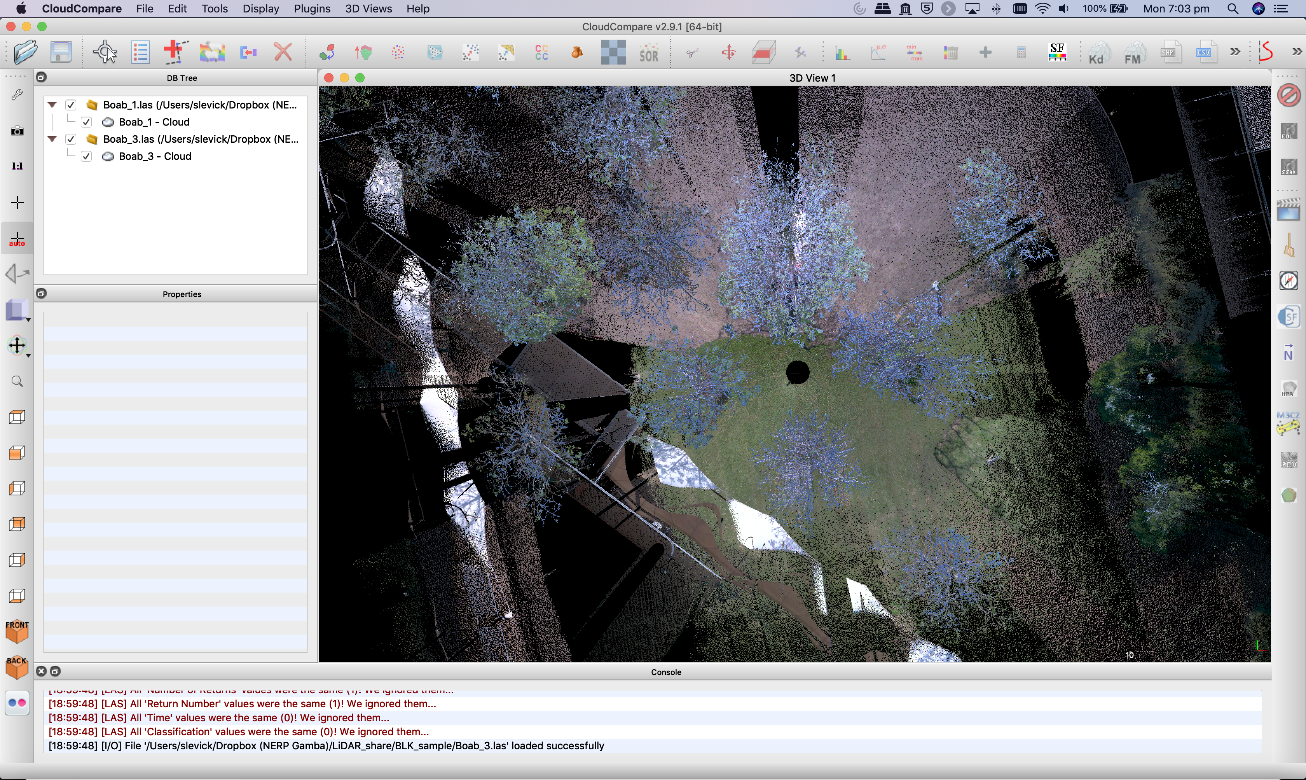
Task: Click the 1:1 zoom icon
Action: click(x=17, y=166)
